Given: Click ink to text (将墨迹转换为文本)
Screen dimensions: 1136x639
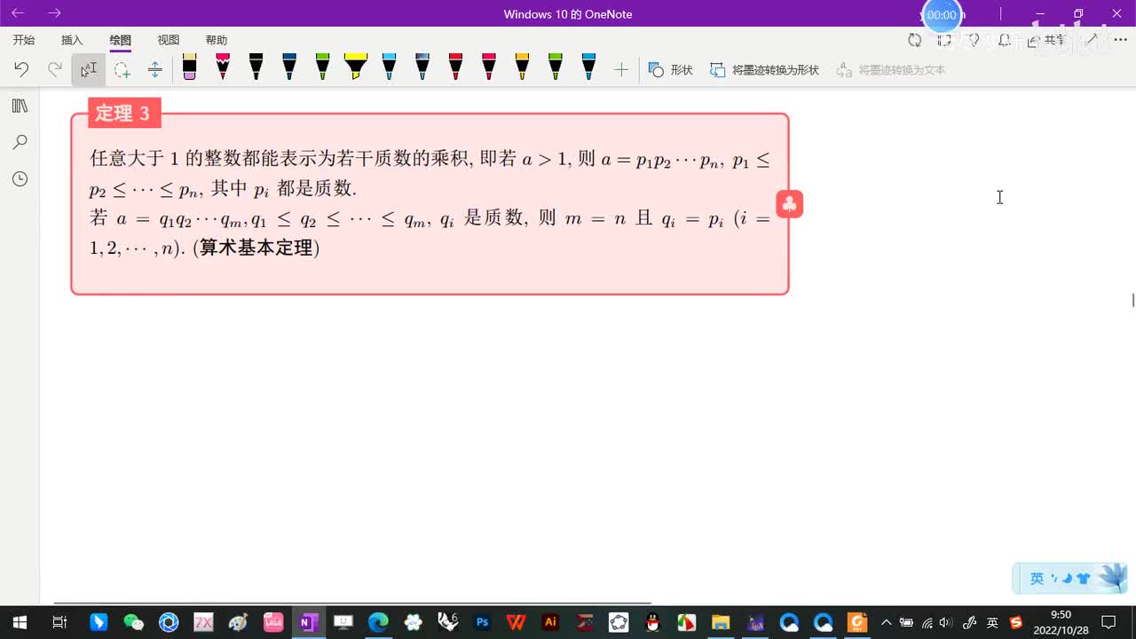Looking at the screenshot, I should [x=891, y=69].
